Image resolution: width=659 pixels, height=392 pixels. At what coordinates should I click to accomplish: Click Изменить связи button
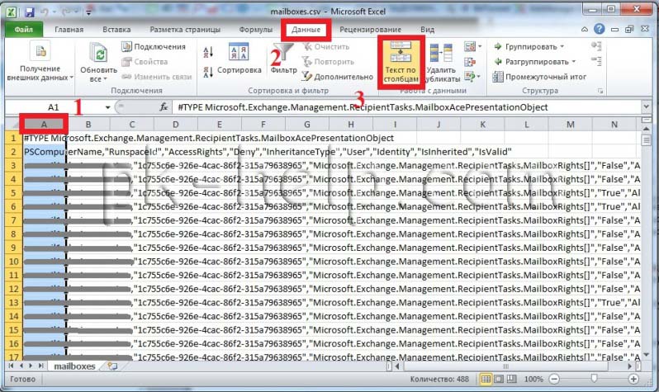156,77
